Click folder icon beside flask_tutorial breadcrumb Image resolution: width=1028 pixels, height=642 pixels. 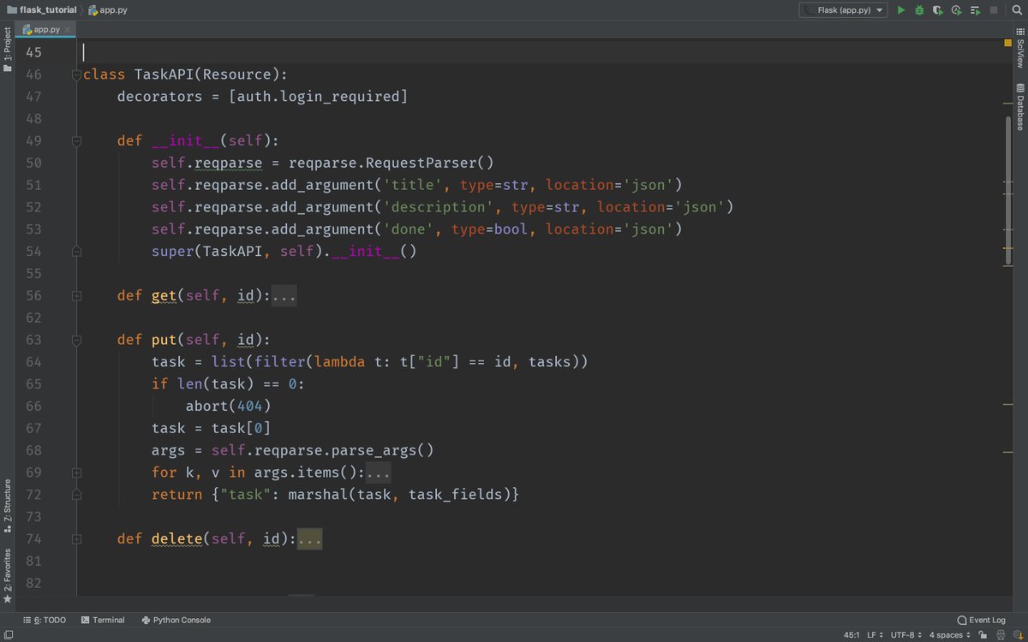pos(12,10)
